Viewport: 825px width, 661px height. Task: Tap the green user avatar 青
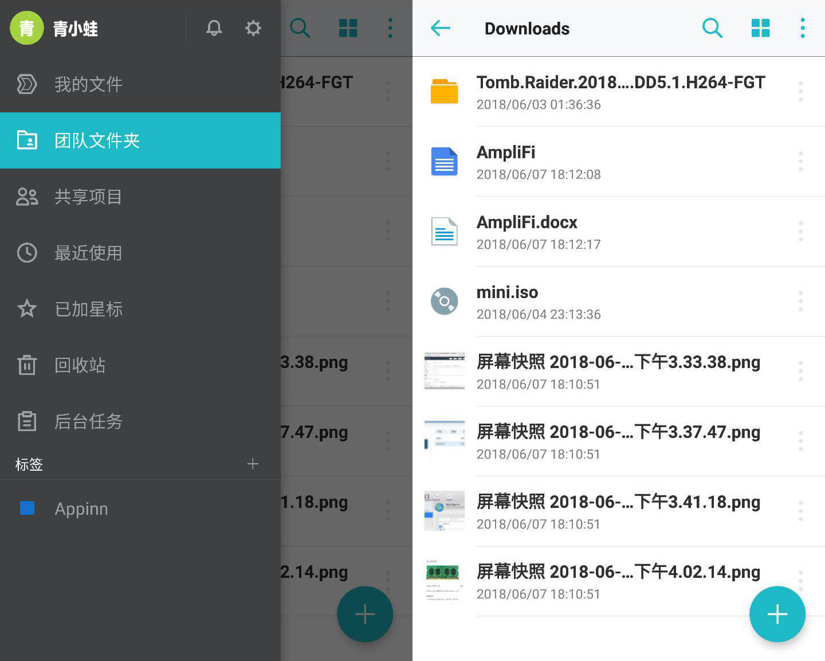pos(26,28)
